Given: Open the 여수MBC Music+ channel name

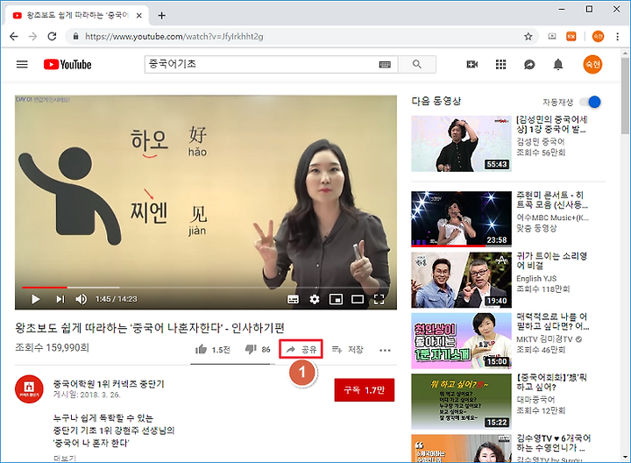Looking at the screenshot, I should 553,217.
